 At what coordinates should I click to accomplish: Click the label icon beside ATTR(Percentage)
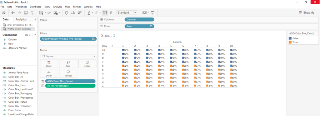click(x=43, y=86)
